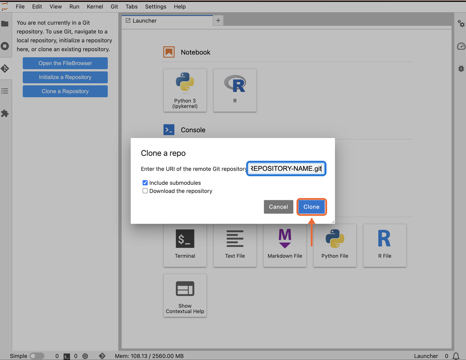The image size is (466, 360).
Task: Open running terminals and kernels sidebar icon
Action: pos(5,46)
